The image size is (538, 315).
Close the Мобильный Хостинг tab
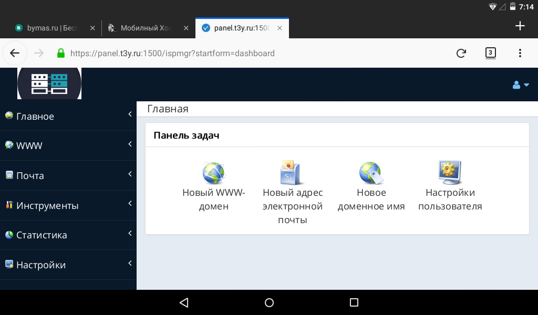pyautogui.click(x=186, y=28)
